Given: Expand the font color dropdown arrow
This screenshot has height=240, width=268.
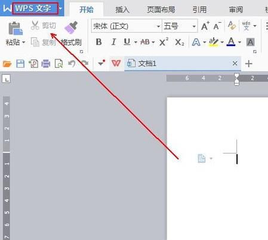Looking at the screenshot, I should (x=239, y=42).
